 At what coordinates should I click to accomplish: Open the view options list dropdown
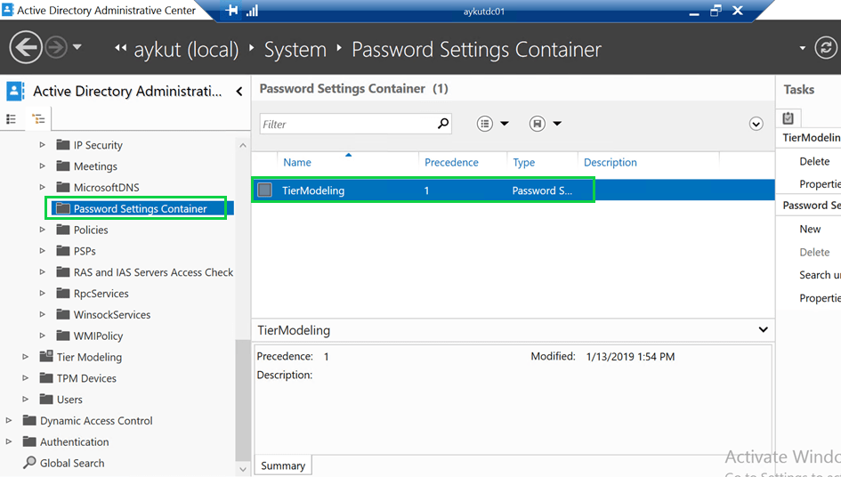tap(492, 124)
